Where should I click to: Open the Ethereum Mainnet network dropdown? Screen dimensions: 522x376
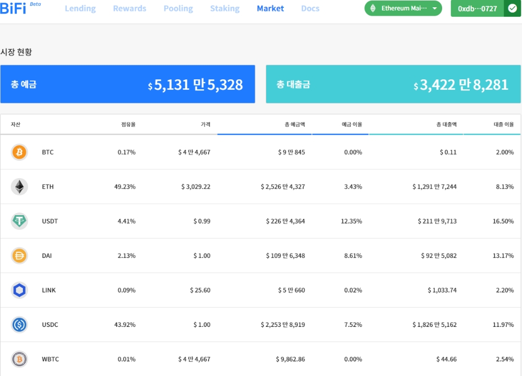click(x=403, y=8)
